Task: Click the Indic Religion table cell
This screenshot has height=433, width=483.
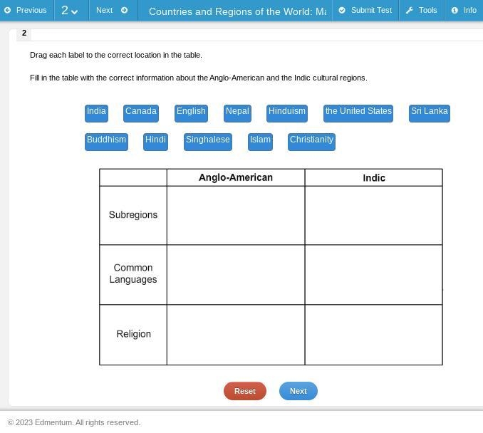Action: [373, 335]
